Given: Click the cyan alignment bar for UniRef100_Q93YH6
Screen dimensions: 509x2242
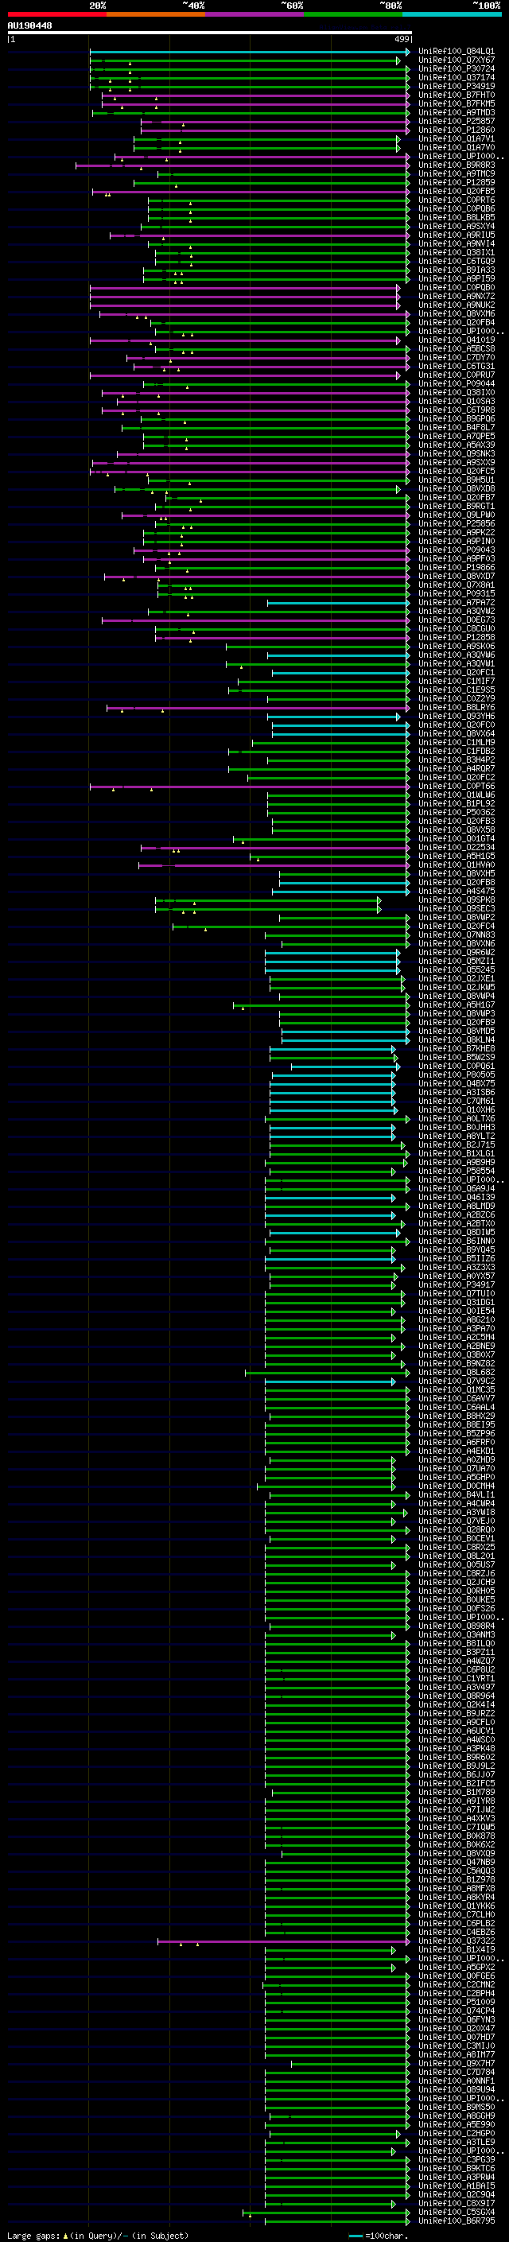Looking at the screenshot, I should [334, 717].
